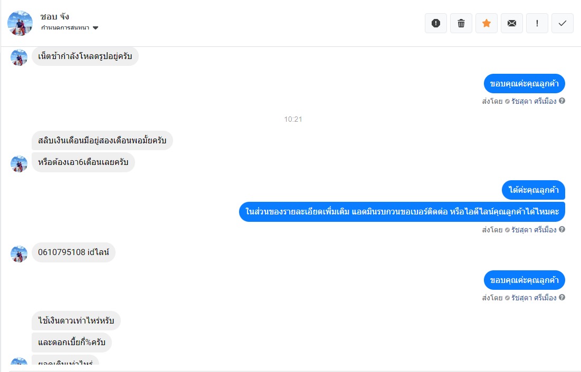Open กำหนดการสนทนา conversation assignment menu
This screenshot has width=581, height=372.
[x=69, y=28]
